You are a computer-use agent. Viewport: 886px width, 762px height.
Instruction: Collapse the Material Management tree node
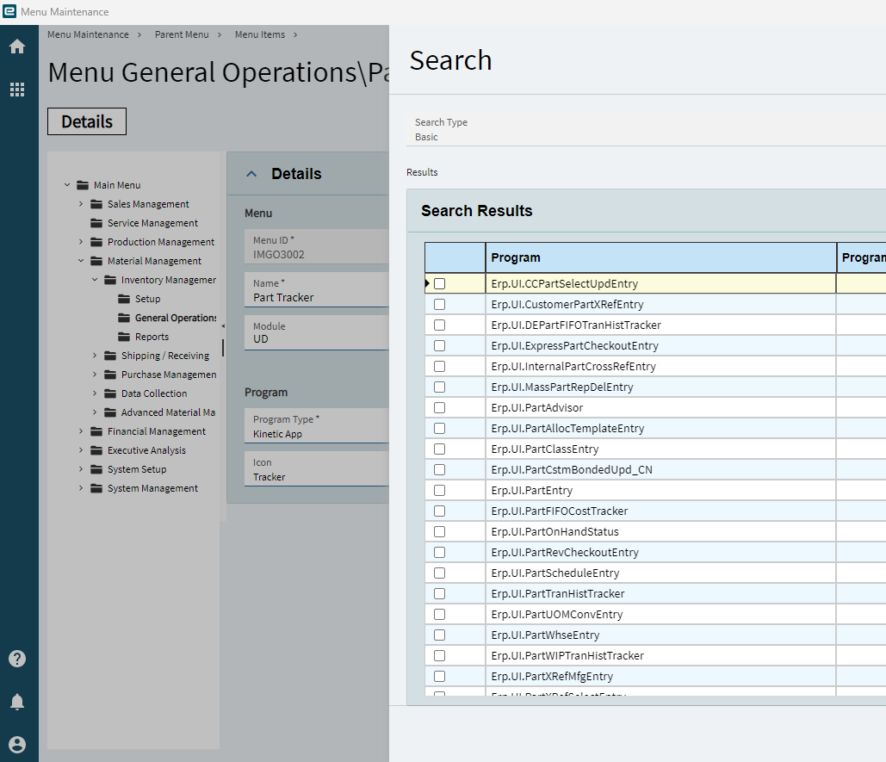point(81,261)
